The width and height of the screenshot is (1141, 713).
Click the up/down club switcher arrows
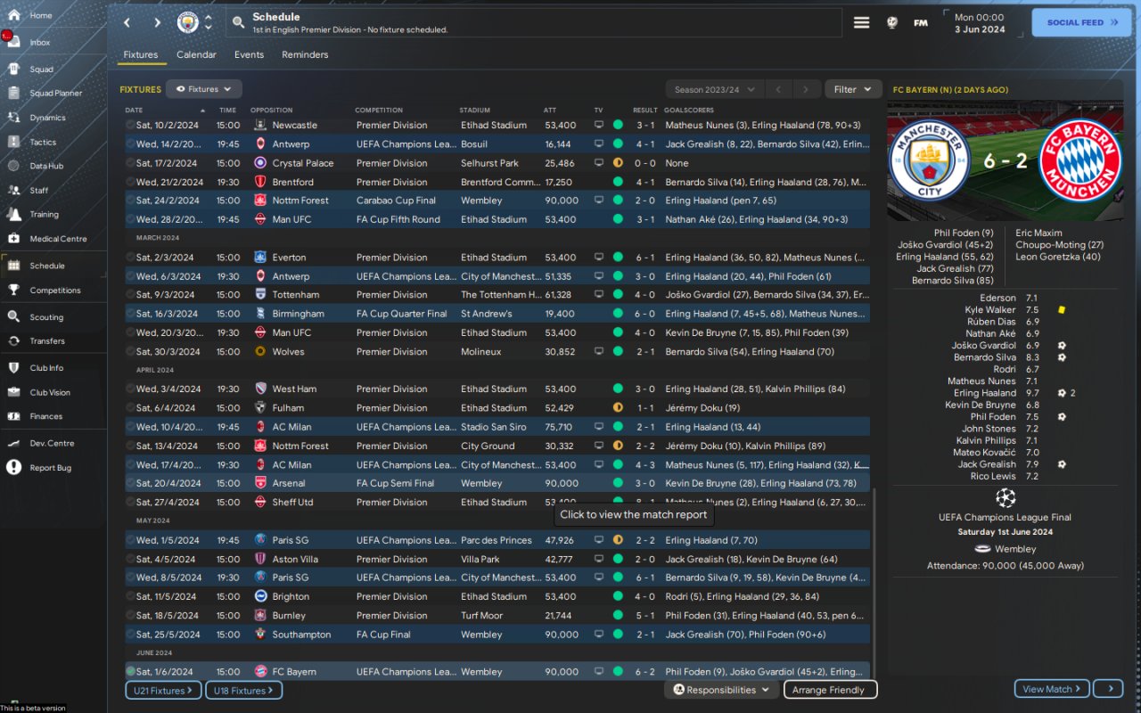click(209, 22)
